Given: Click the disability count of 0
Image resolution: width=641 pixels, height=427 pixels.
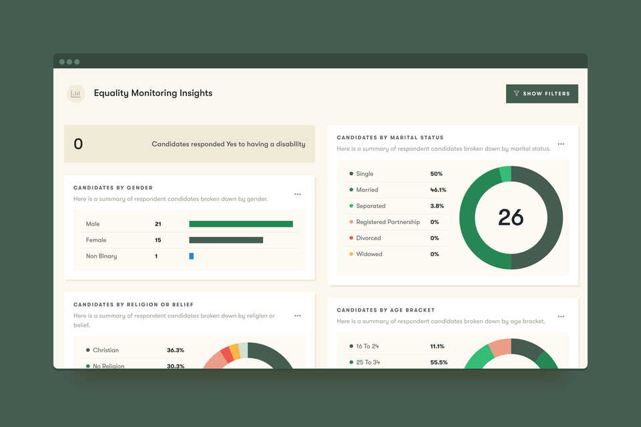Looking at the screenshot, I should point(78,144).
